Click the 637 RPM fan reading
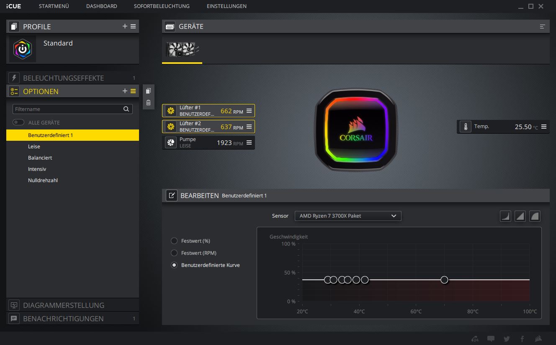The height and width of the screenshot is (345, 556). pos(232,127)
